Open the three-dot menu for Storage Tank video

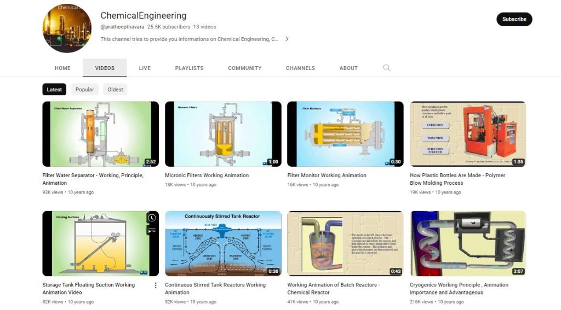pos(156,285)
